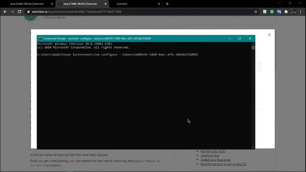Close the active Java Hello World tab
This screenshot has width=306, height=172.
coord(105,4)
